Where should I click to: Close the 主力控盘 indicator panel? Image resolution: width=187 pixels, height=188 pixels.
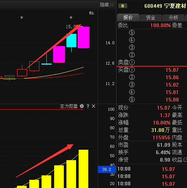point(93,106)
